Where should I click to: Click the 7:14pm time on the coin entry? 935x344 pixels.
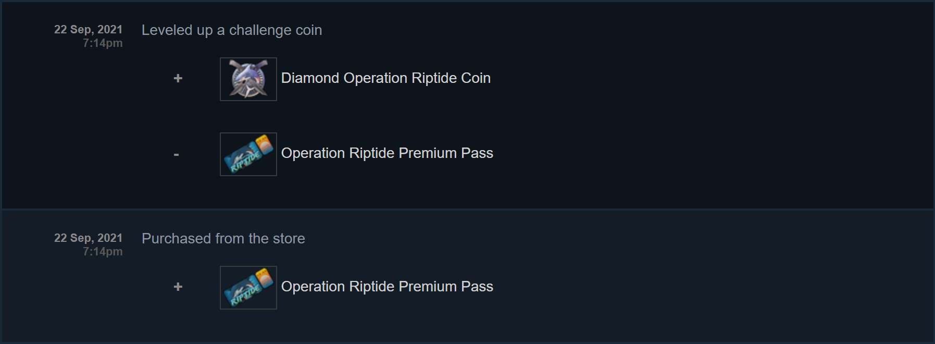(103, 43)
